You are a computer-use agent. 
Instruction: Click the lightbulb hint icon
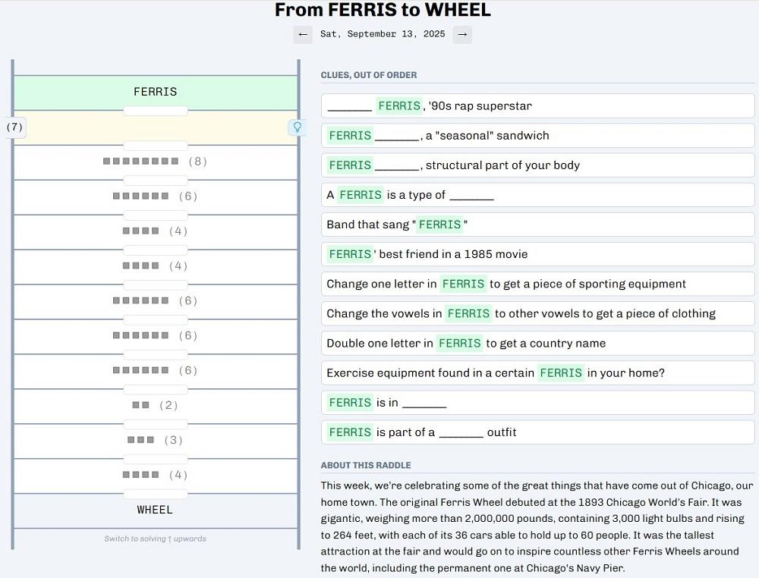[x=297, y=127]
